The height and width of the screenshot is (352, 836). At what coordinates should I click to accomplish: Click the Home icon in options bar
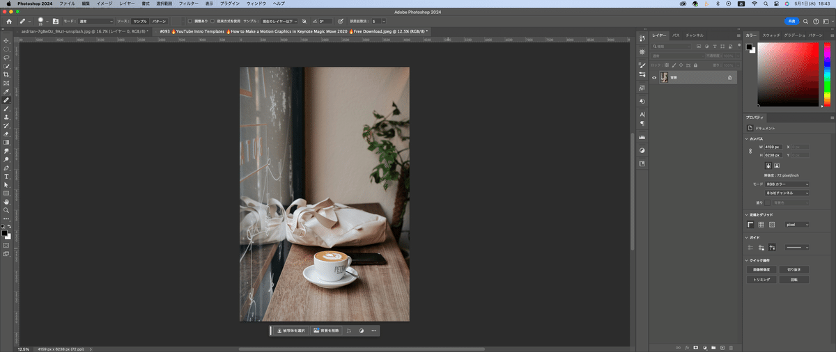(x=9, y=22)
